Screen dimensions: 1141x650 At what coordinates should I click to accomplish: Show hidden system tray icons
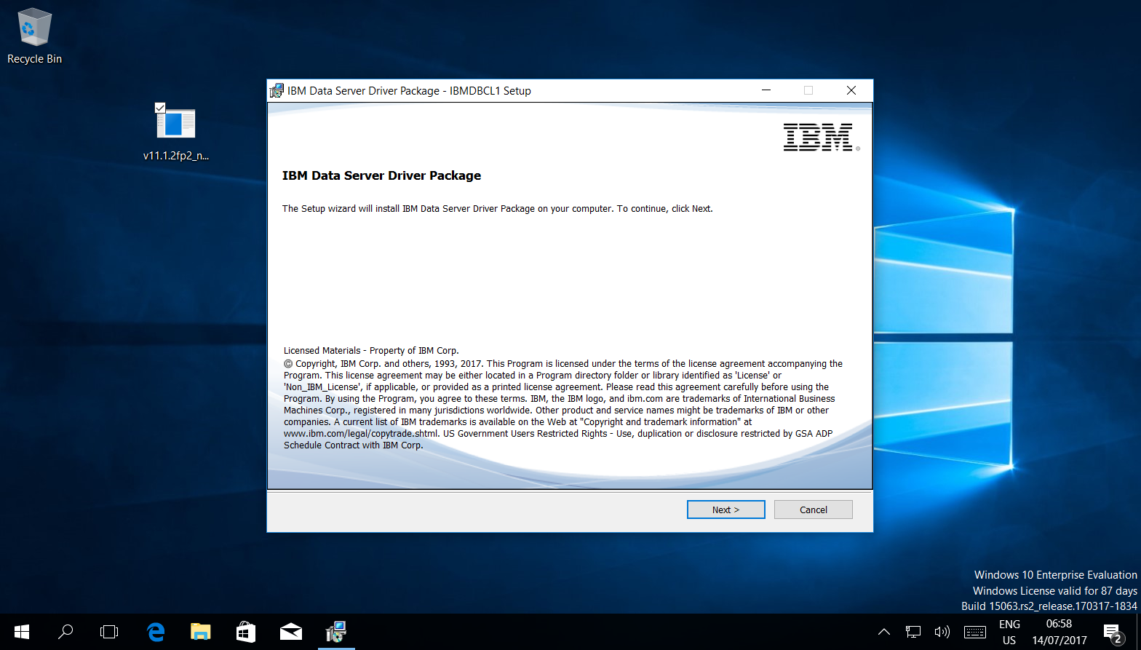pos(884,632)
